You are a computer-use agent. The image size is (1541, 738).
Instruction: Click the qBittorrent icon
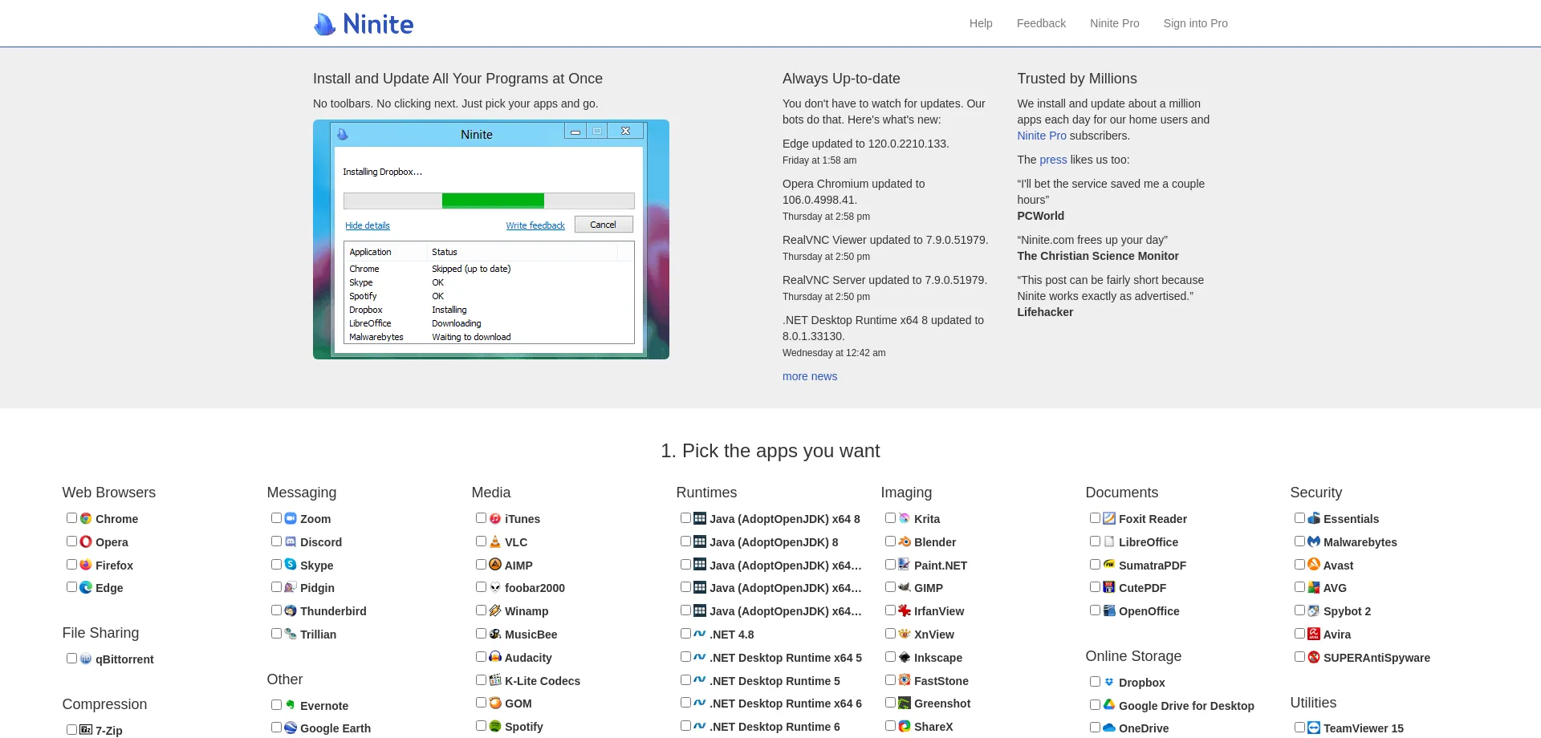(x=86, y=659)
